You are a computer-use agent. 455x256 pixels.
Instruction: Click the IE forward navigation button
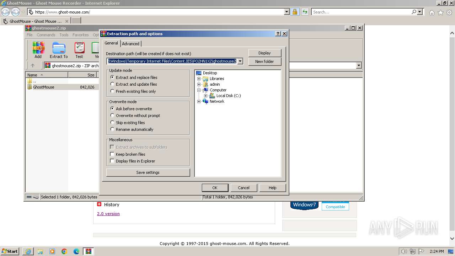tap(15, 12)
